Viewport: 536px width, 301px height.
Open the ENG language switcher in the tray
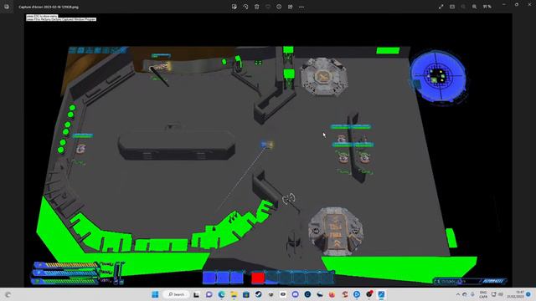click(483, 294)
